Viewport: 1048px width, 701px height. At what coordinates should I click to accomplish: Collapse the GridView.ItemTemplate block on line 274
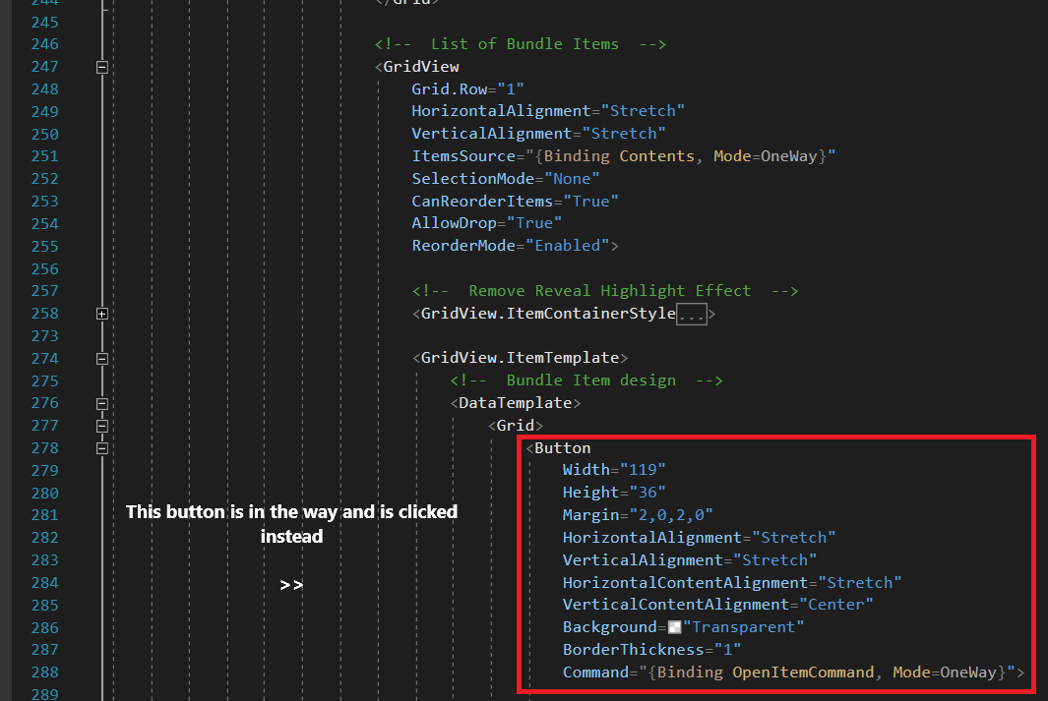102,359
